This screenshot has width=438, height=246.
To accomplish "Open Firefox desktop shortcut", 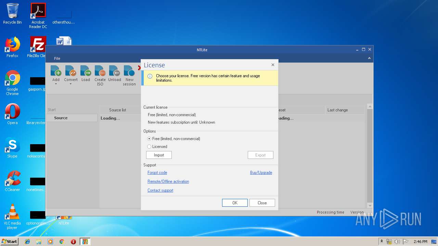I will coord(12,47).
